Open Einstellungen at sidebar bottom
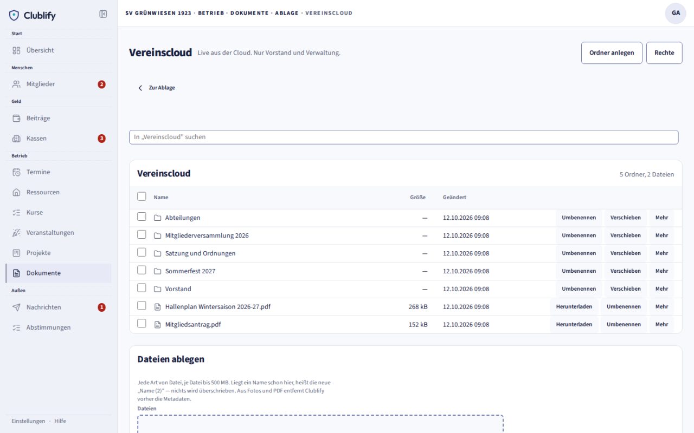This screenshot has height=433, width=694. point(28,421)
